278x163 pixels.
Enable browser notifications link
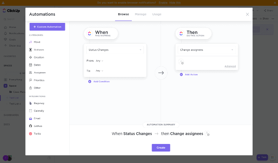163,3
